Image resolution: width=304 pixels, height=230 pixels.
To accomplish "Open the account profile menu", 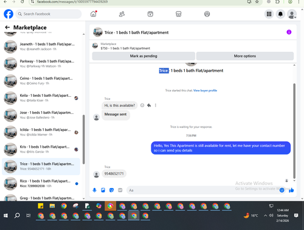I will tap(292, 14).
